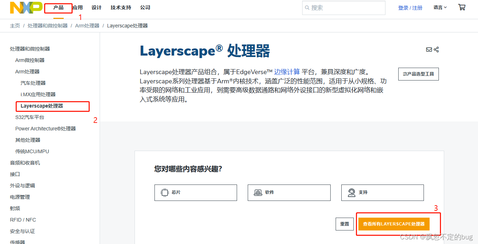This screenshot has width=478, height=244.
Task: Open the 语言 language dropdown
Action: (x=440, y=7)
